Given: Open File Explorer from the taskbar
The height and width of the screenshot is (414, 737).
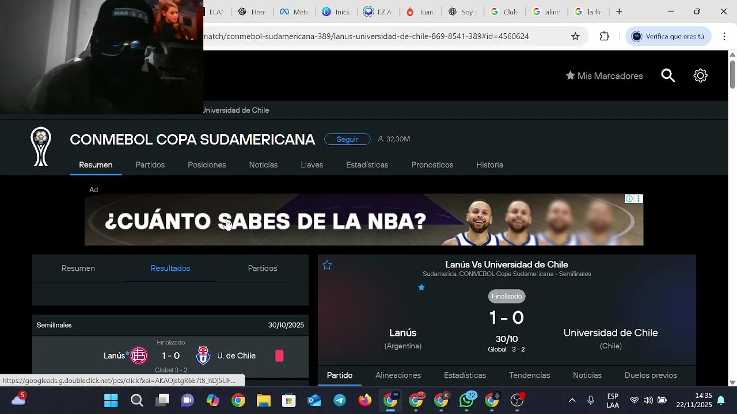Looking at the screenshot, I should click(x=263, y=400).
